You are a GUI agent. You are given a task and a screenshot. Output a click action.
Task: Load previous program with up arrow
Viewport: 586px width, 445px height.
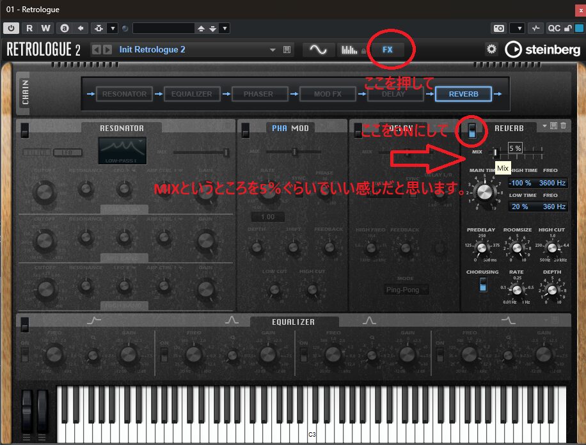[x=201, y=28]
